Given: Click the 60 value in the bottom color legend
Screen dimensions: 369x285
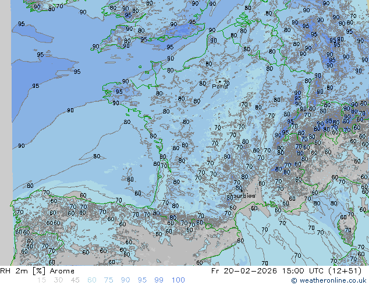Looking at the screenshot, I should pos(92,280).
